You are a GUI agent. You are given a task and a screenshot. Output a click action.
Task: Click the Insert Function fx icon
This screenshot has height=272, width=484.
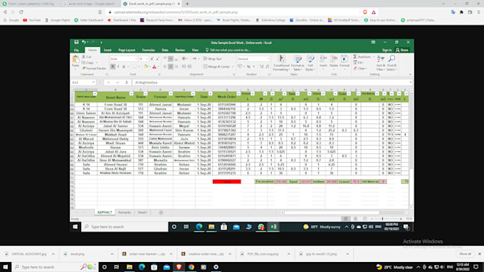[127, 82]
